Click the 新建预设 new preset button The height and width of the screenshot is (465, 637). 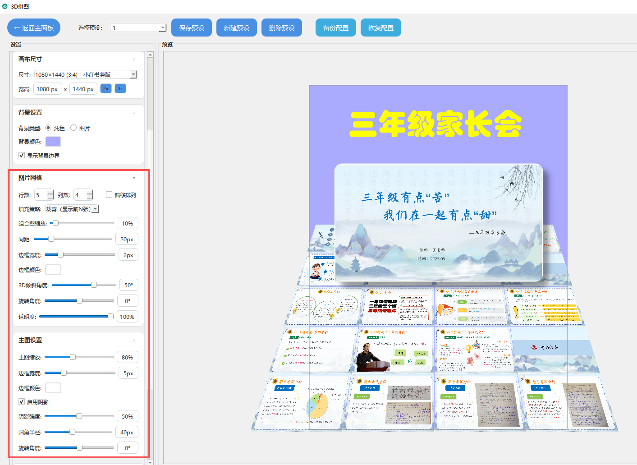coord(236,27)
